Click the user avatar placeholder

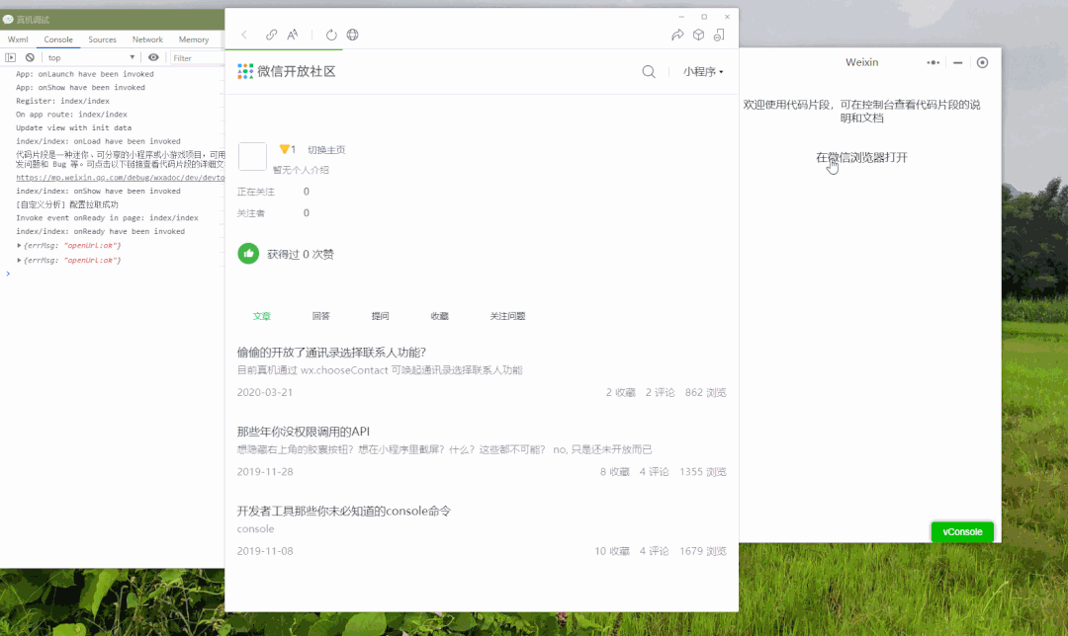coord(252,156)
